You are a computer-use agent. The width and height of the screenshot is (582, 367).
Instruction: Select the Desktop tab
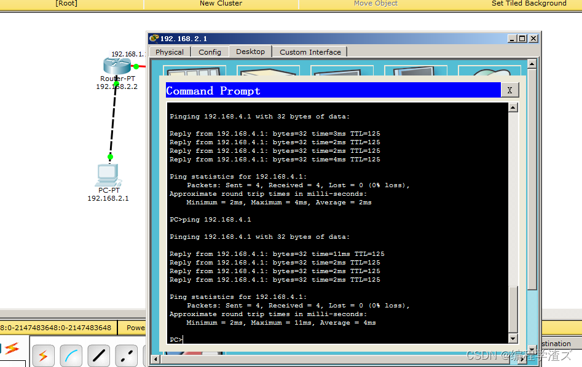(x=250, y=52)
